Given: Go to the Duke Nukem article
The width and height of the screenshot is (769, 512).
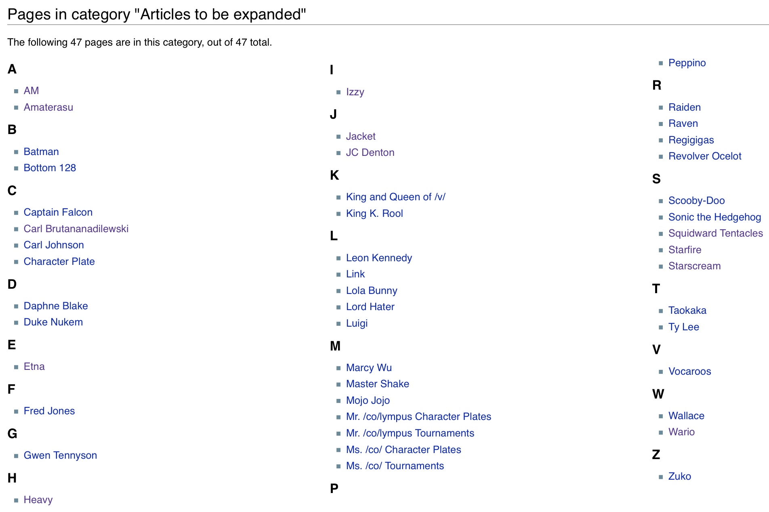Looking at the screenshot, I should pos(53,322).
